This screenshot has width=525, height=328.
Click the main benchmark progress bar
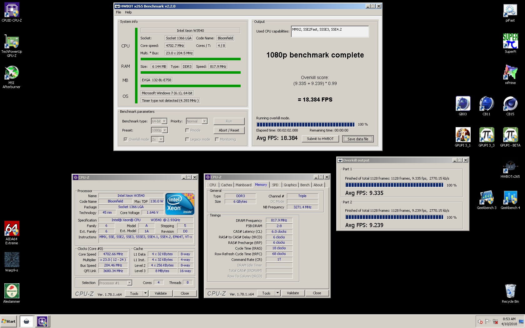click(305, 124)
